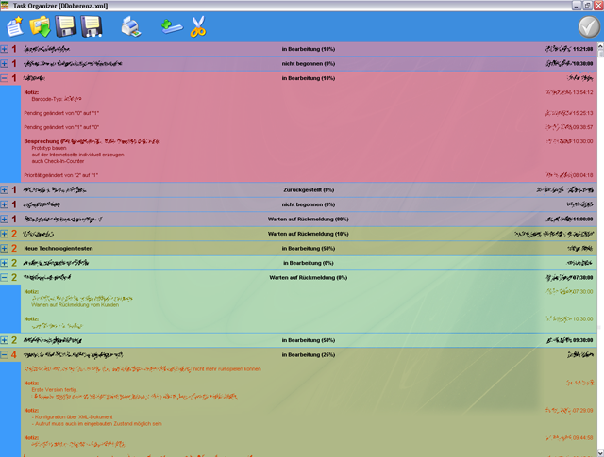604x457 pixels.
Task: Expand the Warten auf Rückmeldung (80%) task
Action: [x=4, y=220]
